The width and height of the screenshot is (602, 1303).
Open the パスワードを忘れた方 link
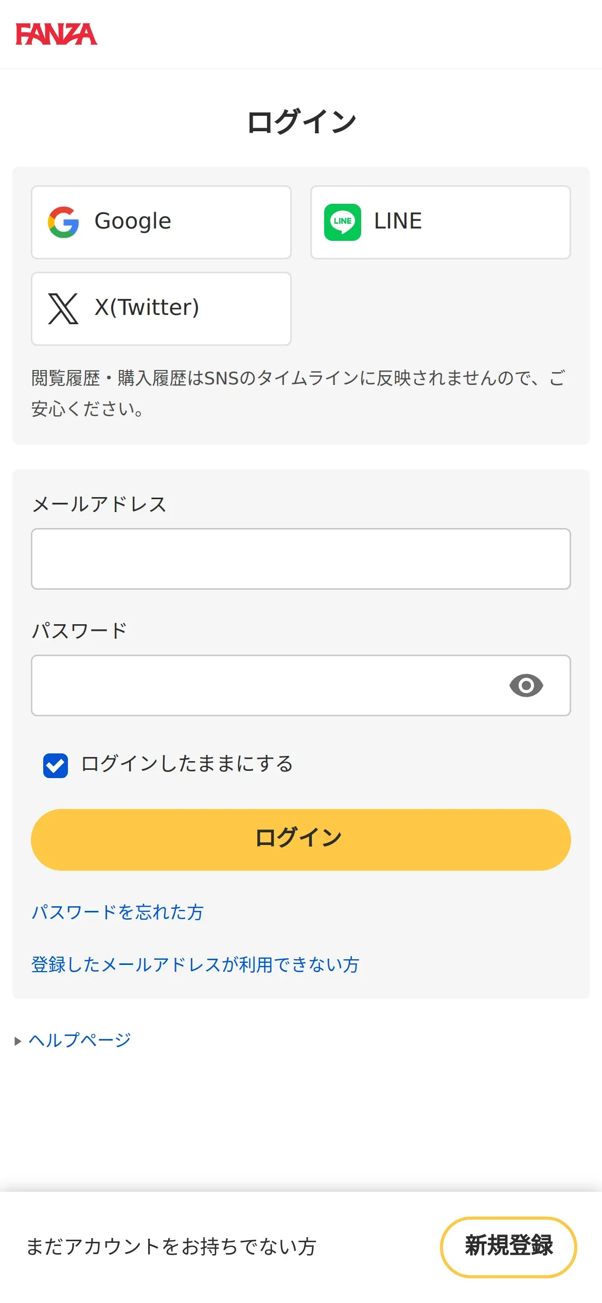[x=118, y=912]
